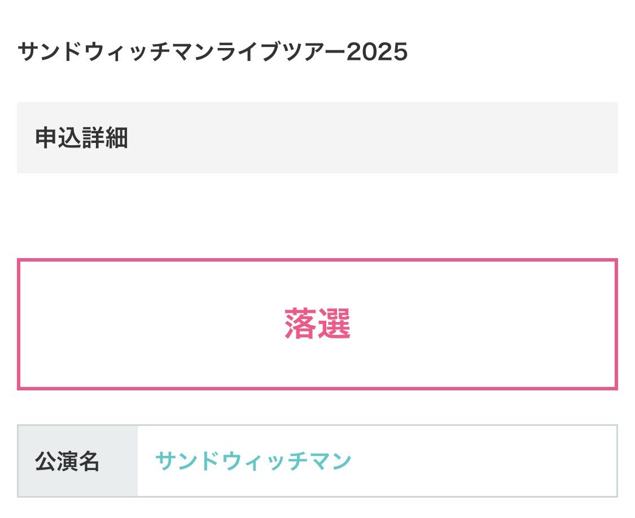Open the サンドウィッチマン performance name link

click(x=253, y=462)
